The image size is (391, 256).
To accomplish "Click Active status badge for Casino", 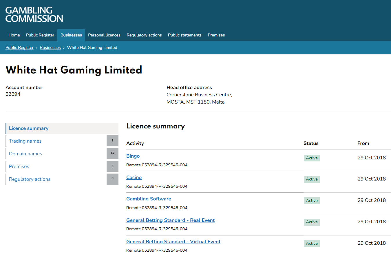I will [312, 179].
